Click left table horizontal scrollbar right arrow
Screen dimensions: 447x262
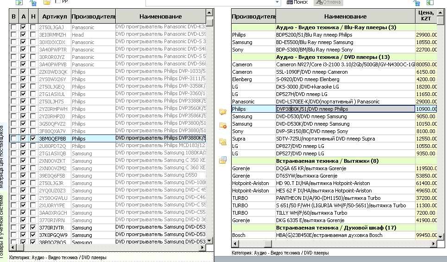click(202, 248)
